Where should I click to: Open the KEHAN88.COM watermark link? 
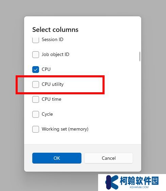(x=139, y=187)
